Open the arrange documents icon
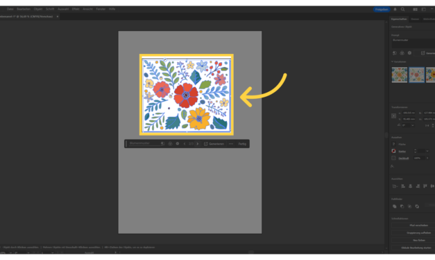Image resolution: width=435 pixels, height=260 pixels. click(416, 10)
